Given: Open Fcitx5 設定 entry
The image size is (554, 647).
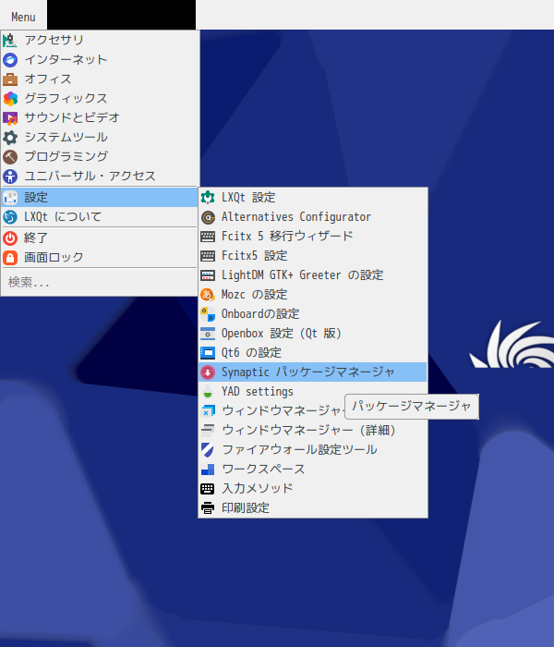Looking at the screenshot, I should [313, 256].
